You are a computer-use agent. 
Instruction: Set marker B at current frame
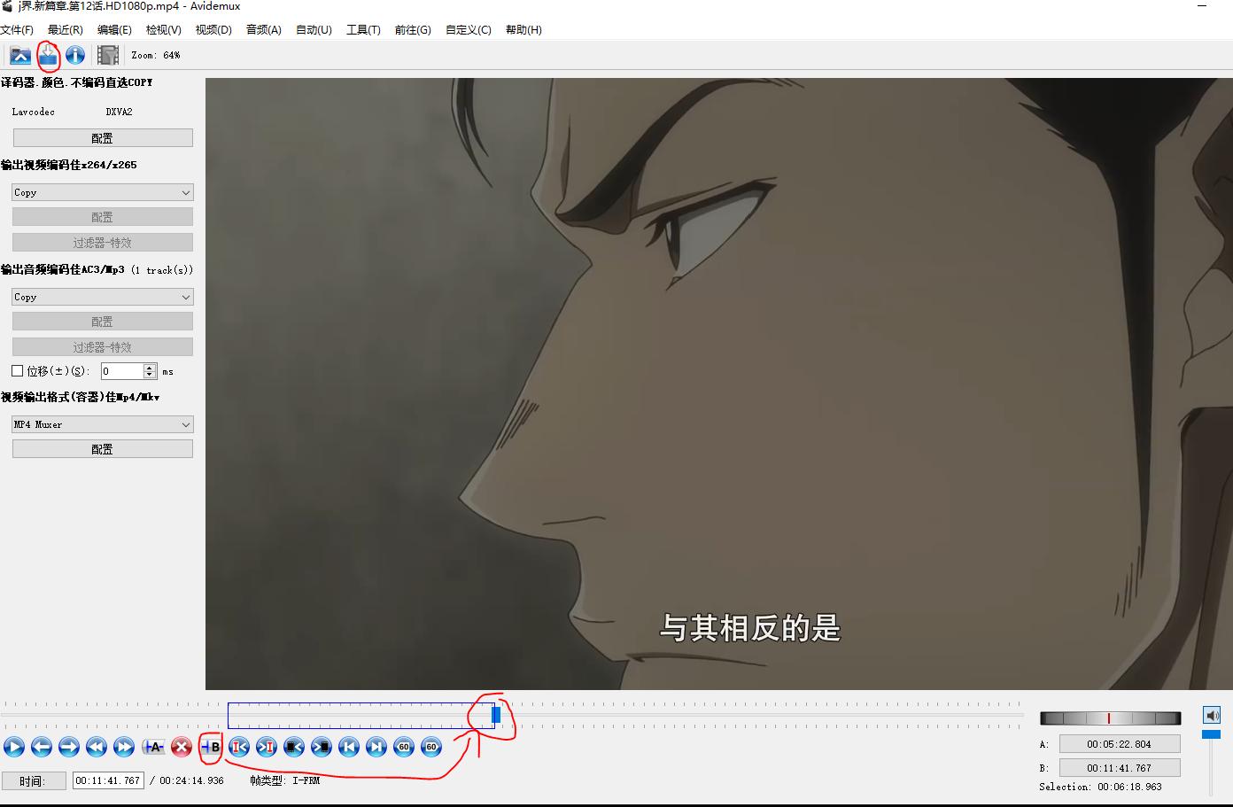pos(212,747)
